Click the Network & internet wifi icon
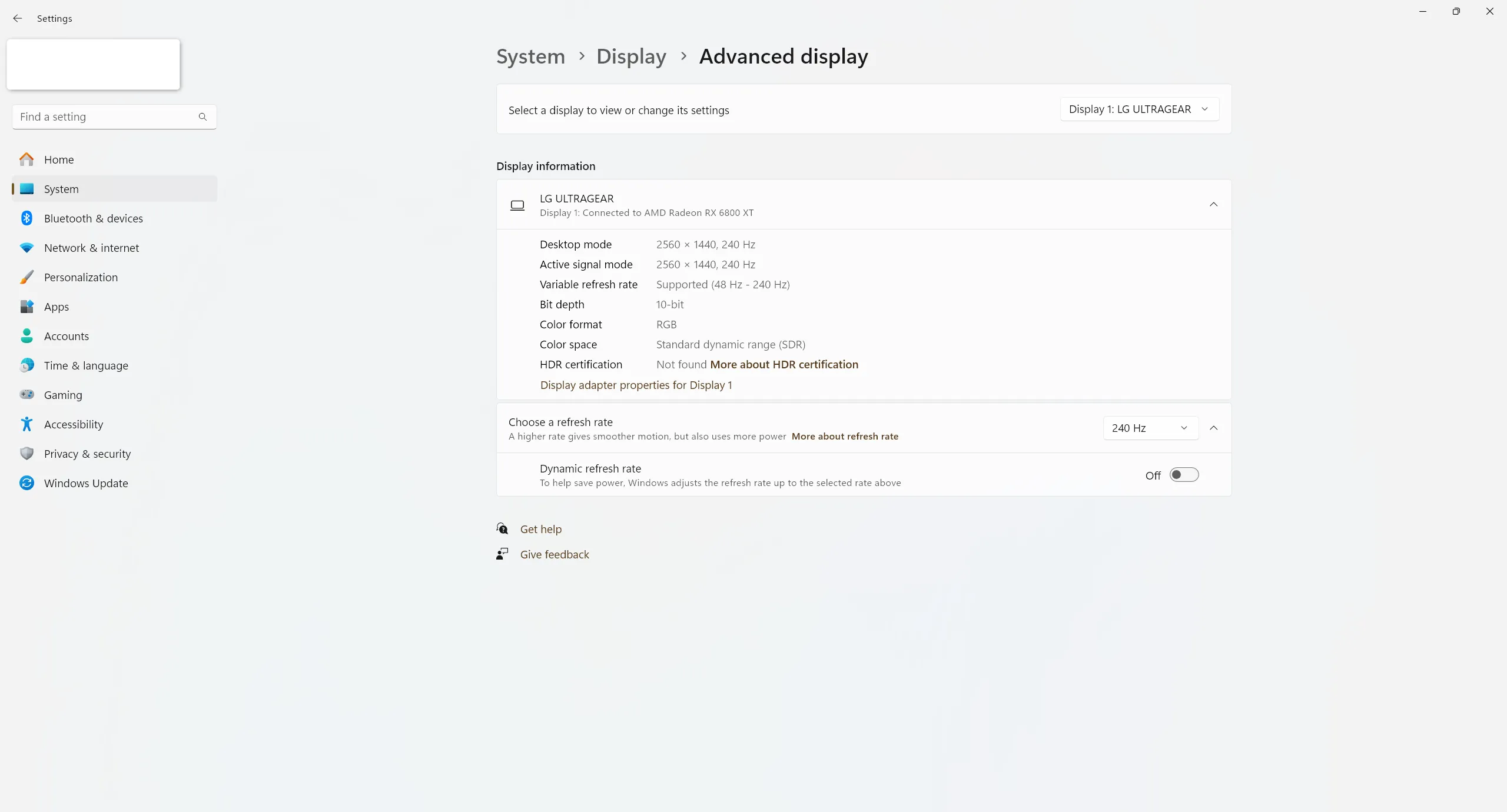Screen dimensions: 1507x812 (x=26, y=248)
